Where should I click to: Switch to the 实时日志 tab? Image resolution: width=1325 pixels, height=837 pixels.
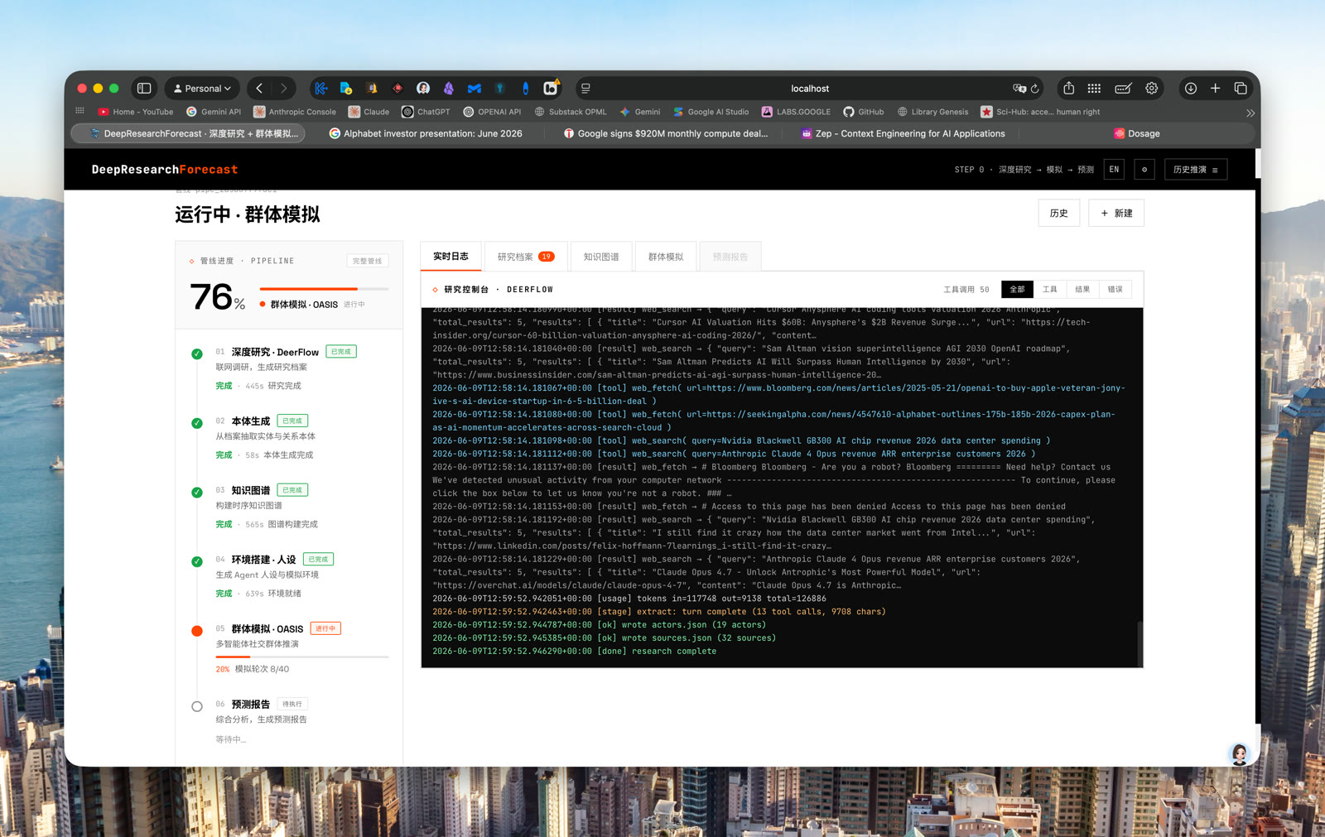(450, 257)
